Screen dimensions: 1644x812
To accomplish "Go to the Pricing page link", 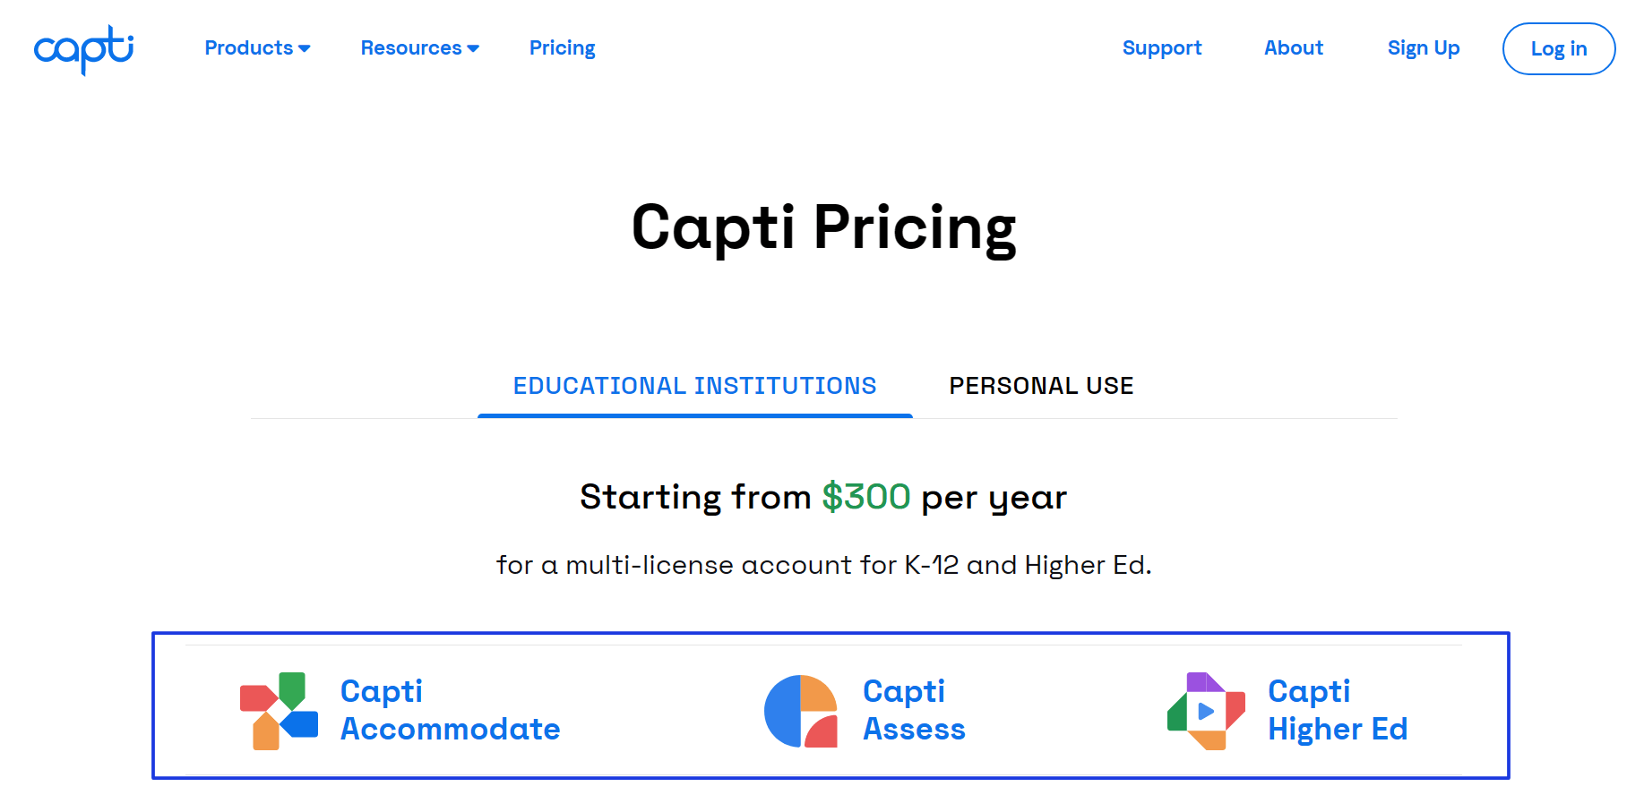I will point(562,47).
